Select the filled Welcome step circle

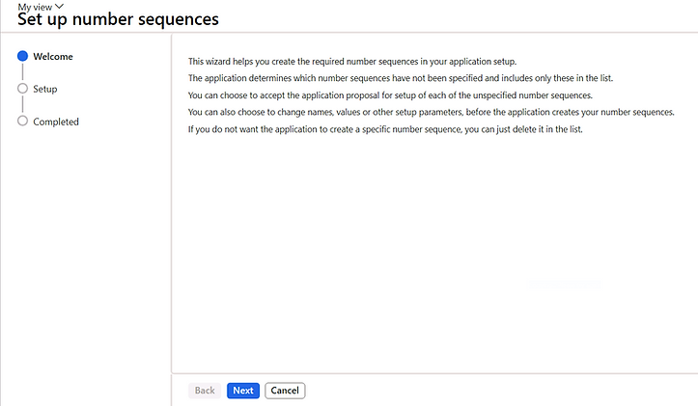pyautogui.click(x=22, y=56)
